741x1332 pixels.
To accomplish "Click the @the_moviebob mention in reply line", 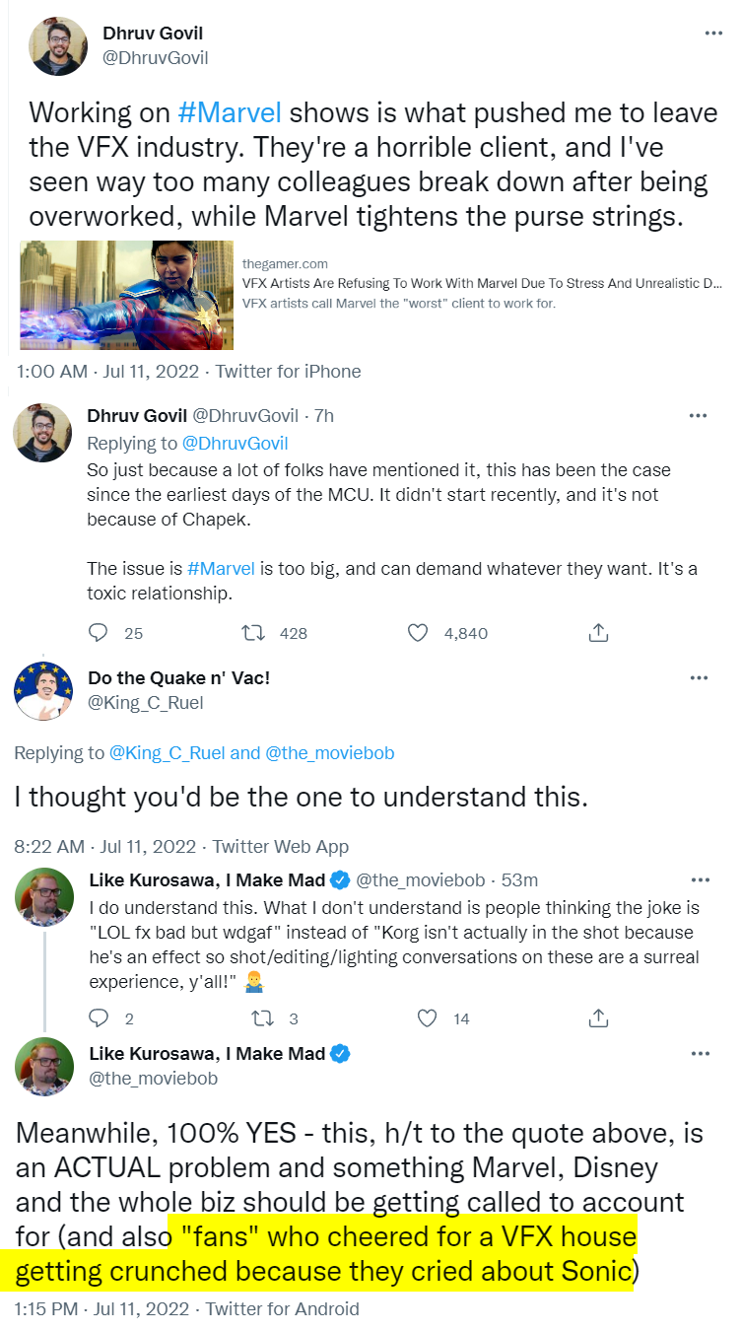I will pos(330,753).
